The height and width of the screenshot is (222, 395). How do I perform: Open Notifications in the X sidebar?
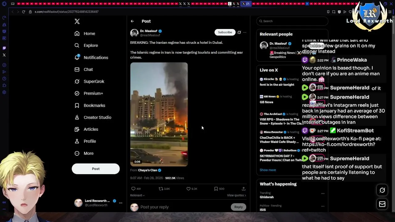click(91, 57)
